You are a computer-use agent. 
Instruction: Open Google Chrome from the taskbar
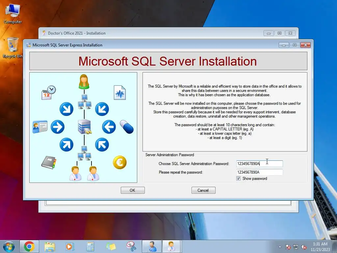[29, 246]
